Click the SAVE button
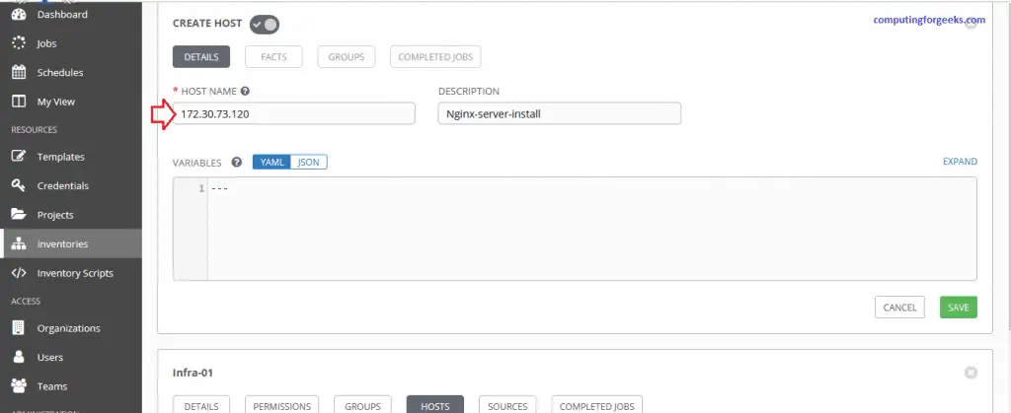Screen dimensions: 1011x413 (958, 307)
